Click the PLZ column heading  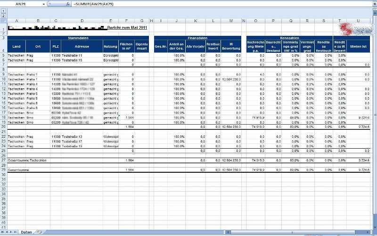tap(56, 46)
